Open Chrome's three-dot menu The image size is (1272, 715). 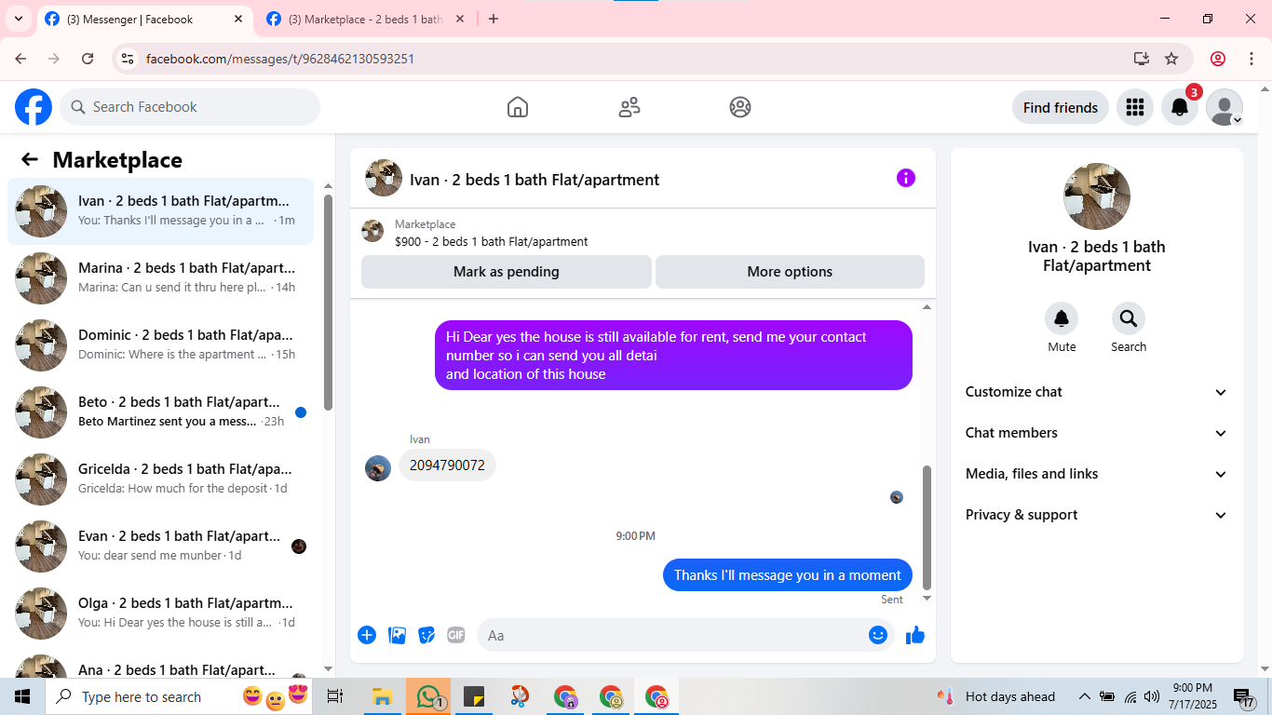pos(1252,59)
